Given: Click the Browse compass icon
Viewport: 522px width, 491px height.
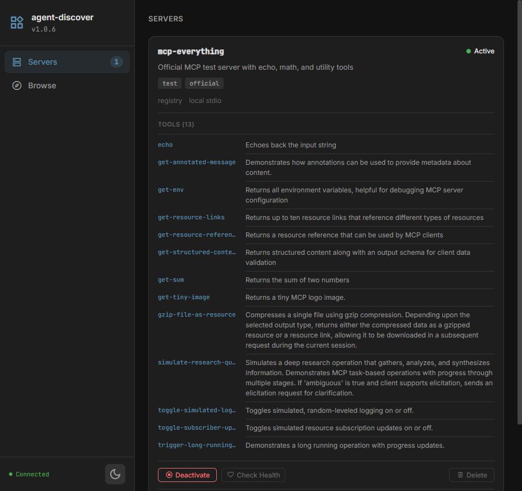Looking at the screenshot, I should pos(17,85).
